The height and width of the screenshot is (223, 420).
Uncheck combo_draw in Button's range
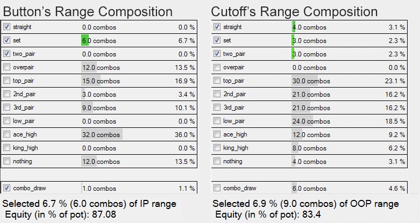[6, 188]
